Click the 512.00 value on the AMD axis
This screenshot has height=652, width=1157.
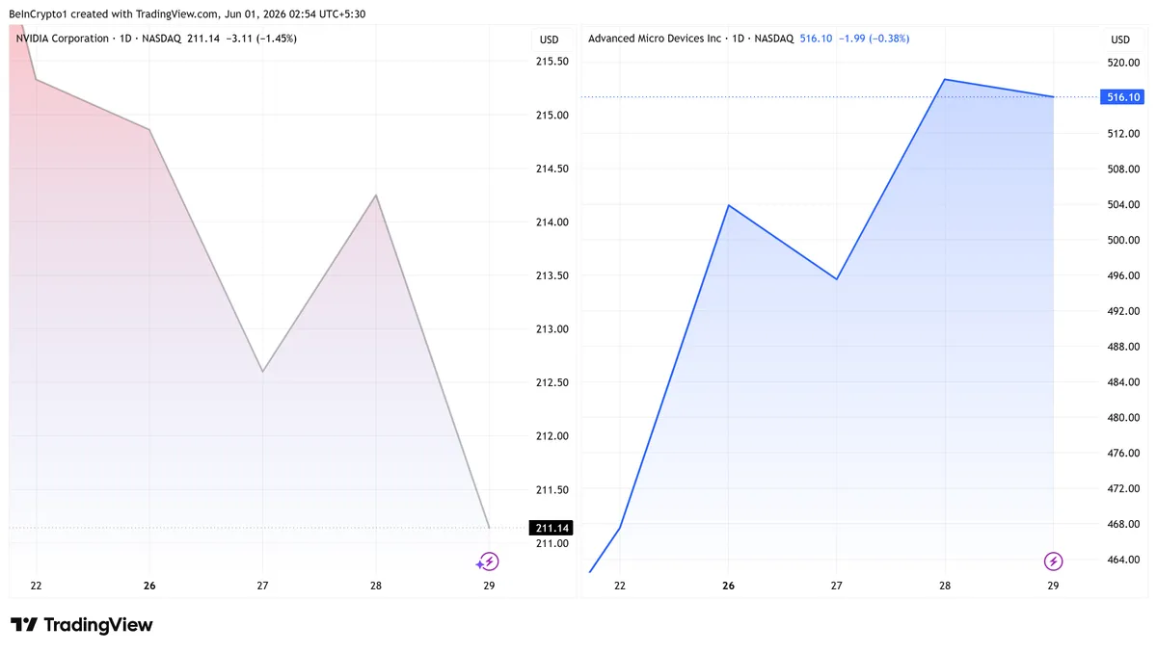[x=1123, y=133]
